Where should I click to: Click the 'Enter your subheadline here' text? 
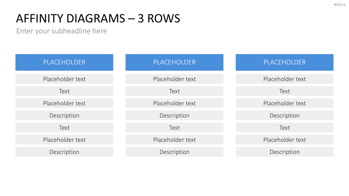[x=61, y=31]
